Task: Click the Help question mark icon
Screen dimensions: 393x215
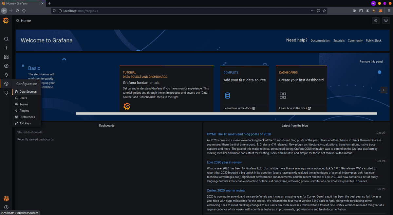Action: (6, 207)
